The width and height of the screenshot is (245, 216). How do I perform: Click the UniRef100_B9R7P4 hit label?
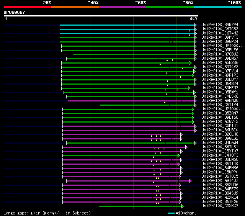220,25
